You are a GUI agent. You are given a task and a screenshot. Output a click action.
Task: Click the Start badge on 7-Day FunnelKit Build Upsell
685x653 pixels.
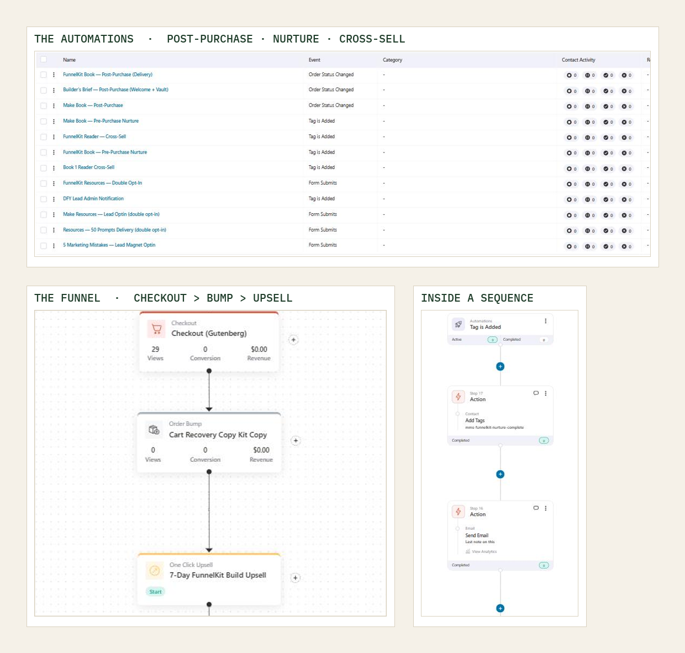[156, 592]
